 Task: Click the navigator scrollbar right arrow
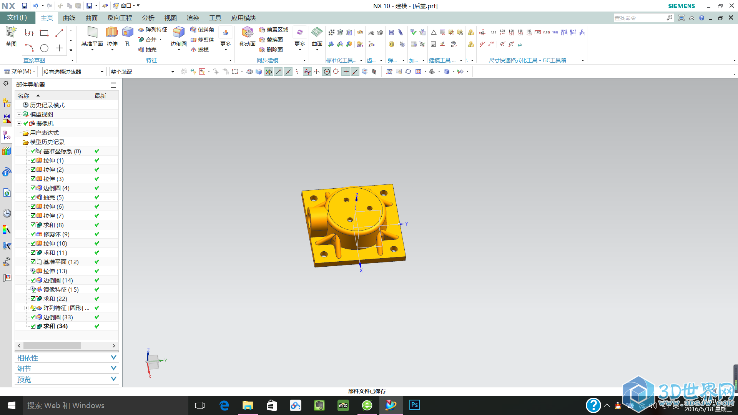pos(114,345)
